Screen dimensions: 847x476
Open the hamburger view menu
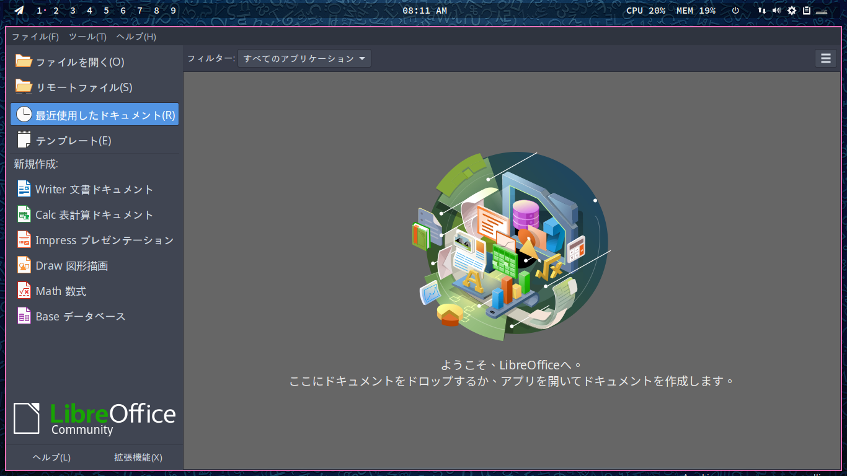[825, 58]
